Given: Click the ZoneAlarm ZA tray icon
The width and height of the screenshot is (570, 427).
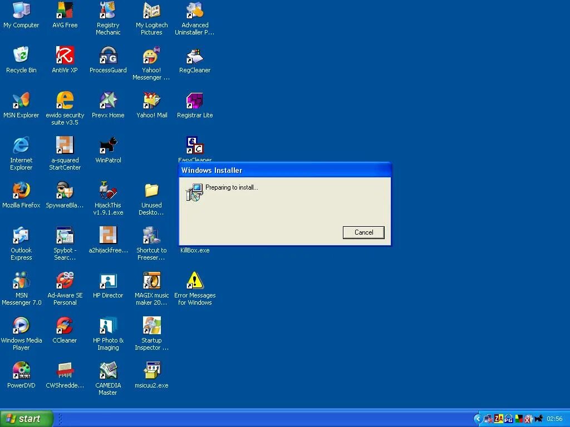Looking at the screenshot, I should (498, 419).
